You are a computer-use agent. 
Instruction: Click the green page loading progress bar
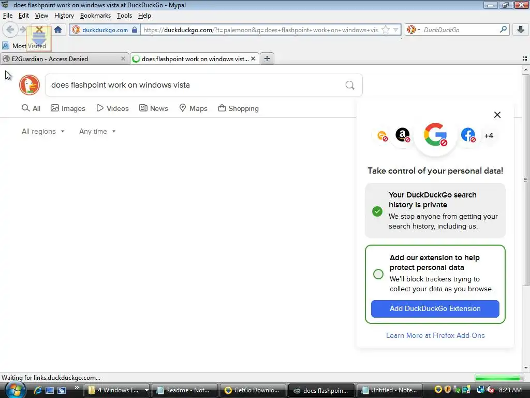click(499, 378)
